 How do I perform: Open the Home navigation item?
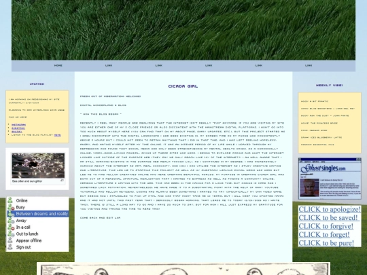click(x=58, y=65)
